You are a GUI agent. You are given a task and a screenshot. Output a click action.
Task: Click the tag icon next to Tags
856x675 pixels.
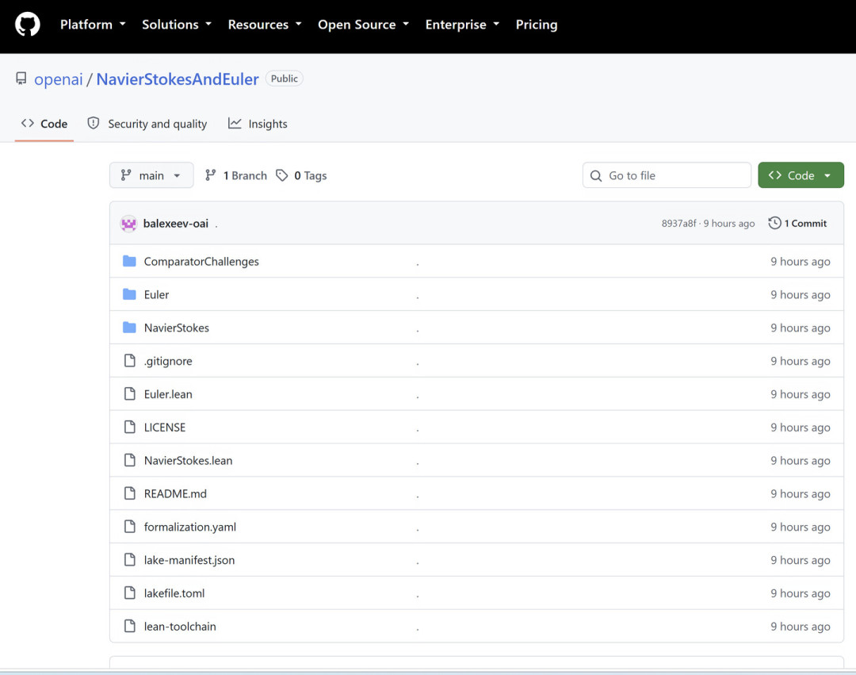281,175
